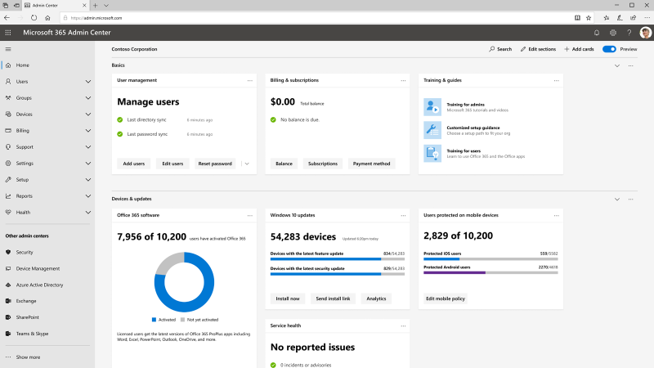Screen dimensions: 654x368
Task: Click the Security shield icon
Action: pyautogui.click(x=8, y=252)
